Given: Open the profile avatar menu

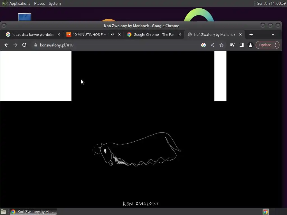Looking at the screenshot, I should point(250,45).
